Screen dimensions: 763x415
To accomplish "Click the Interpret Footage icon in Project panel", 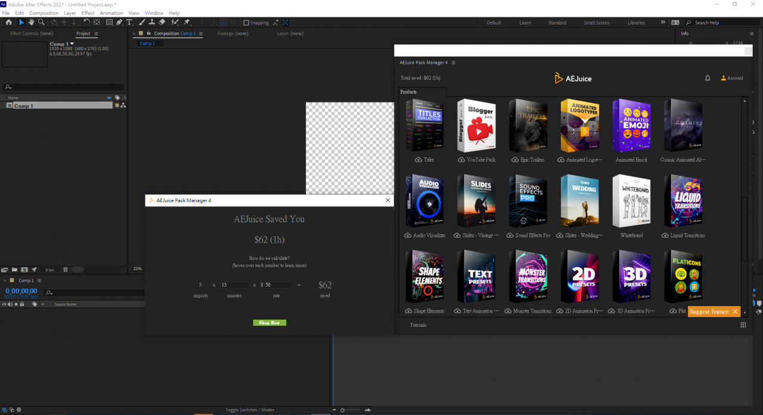I will point(5,270).
